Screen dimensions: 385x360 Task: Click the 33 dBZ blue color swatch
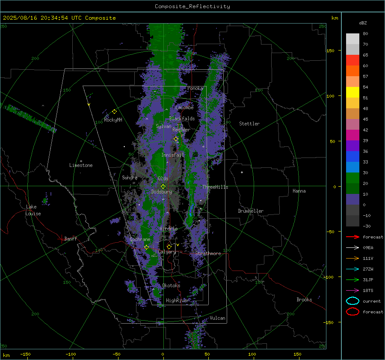(x=352, y=167)
